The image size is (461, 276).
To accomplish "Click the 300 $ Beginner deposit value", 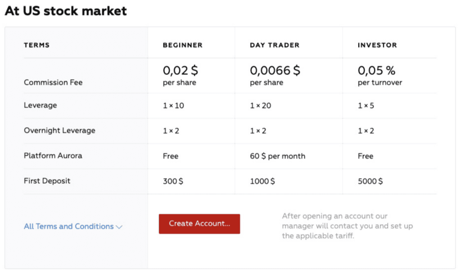I will tap(173, 181).
